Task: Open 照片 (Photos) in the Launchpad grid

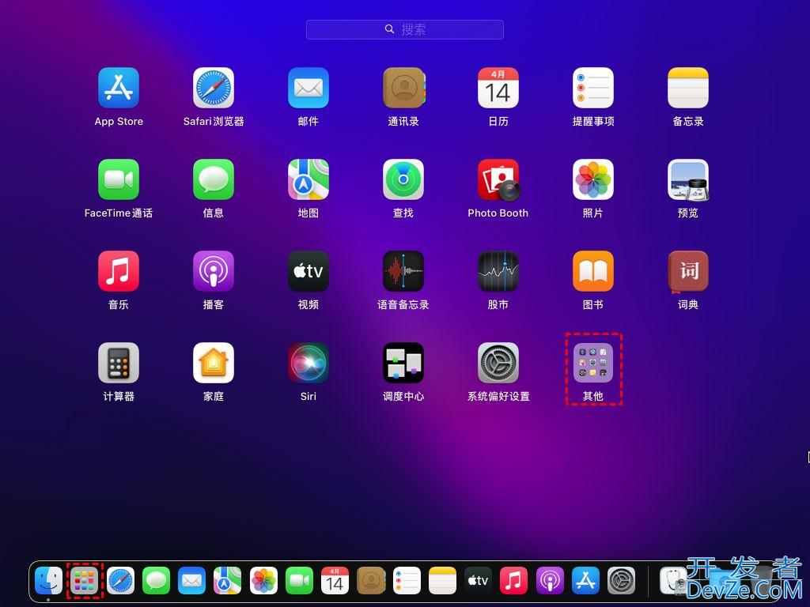Action: point(593,179)
